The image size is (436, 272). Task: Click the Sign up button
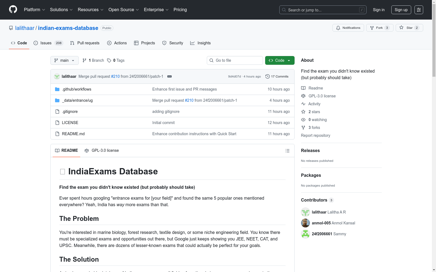click(x=401, y=10)
